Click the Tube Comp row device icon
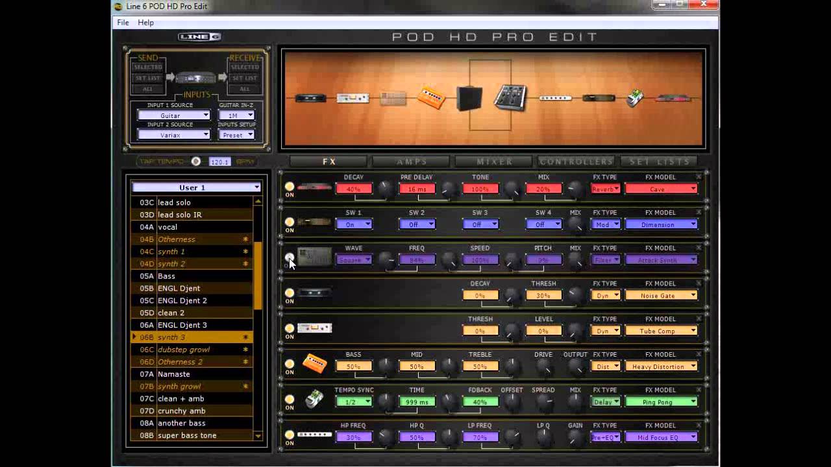 (314, 328)
